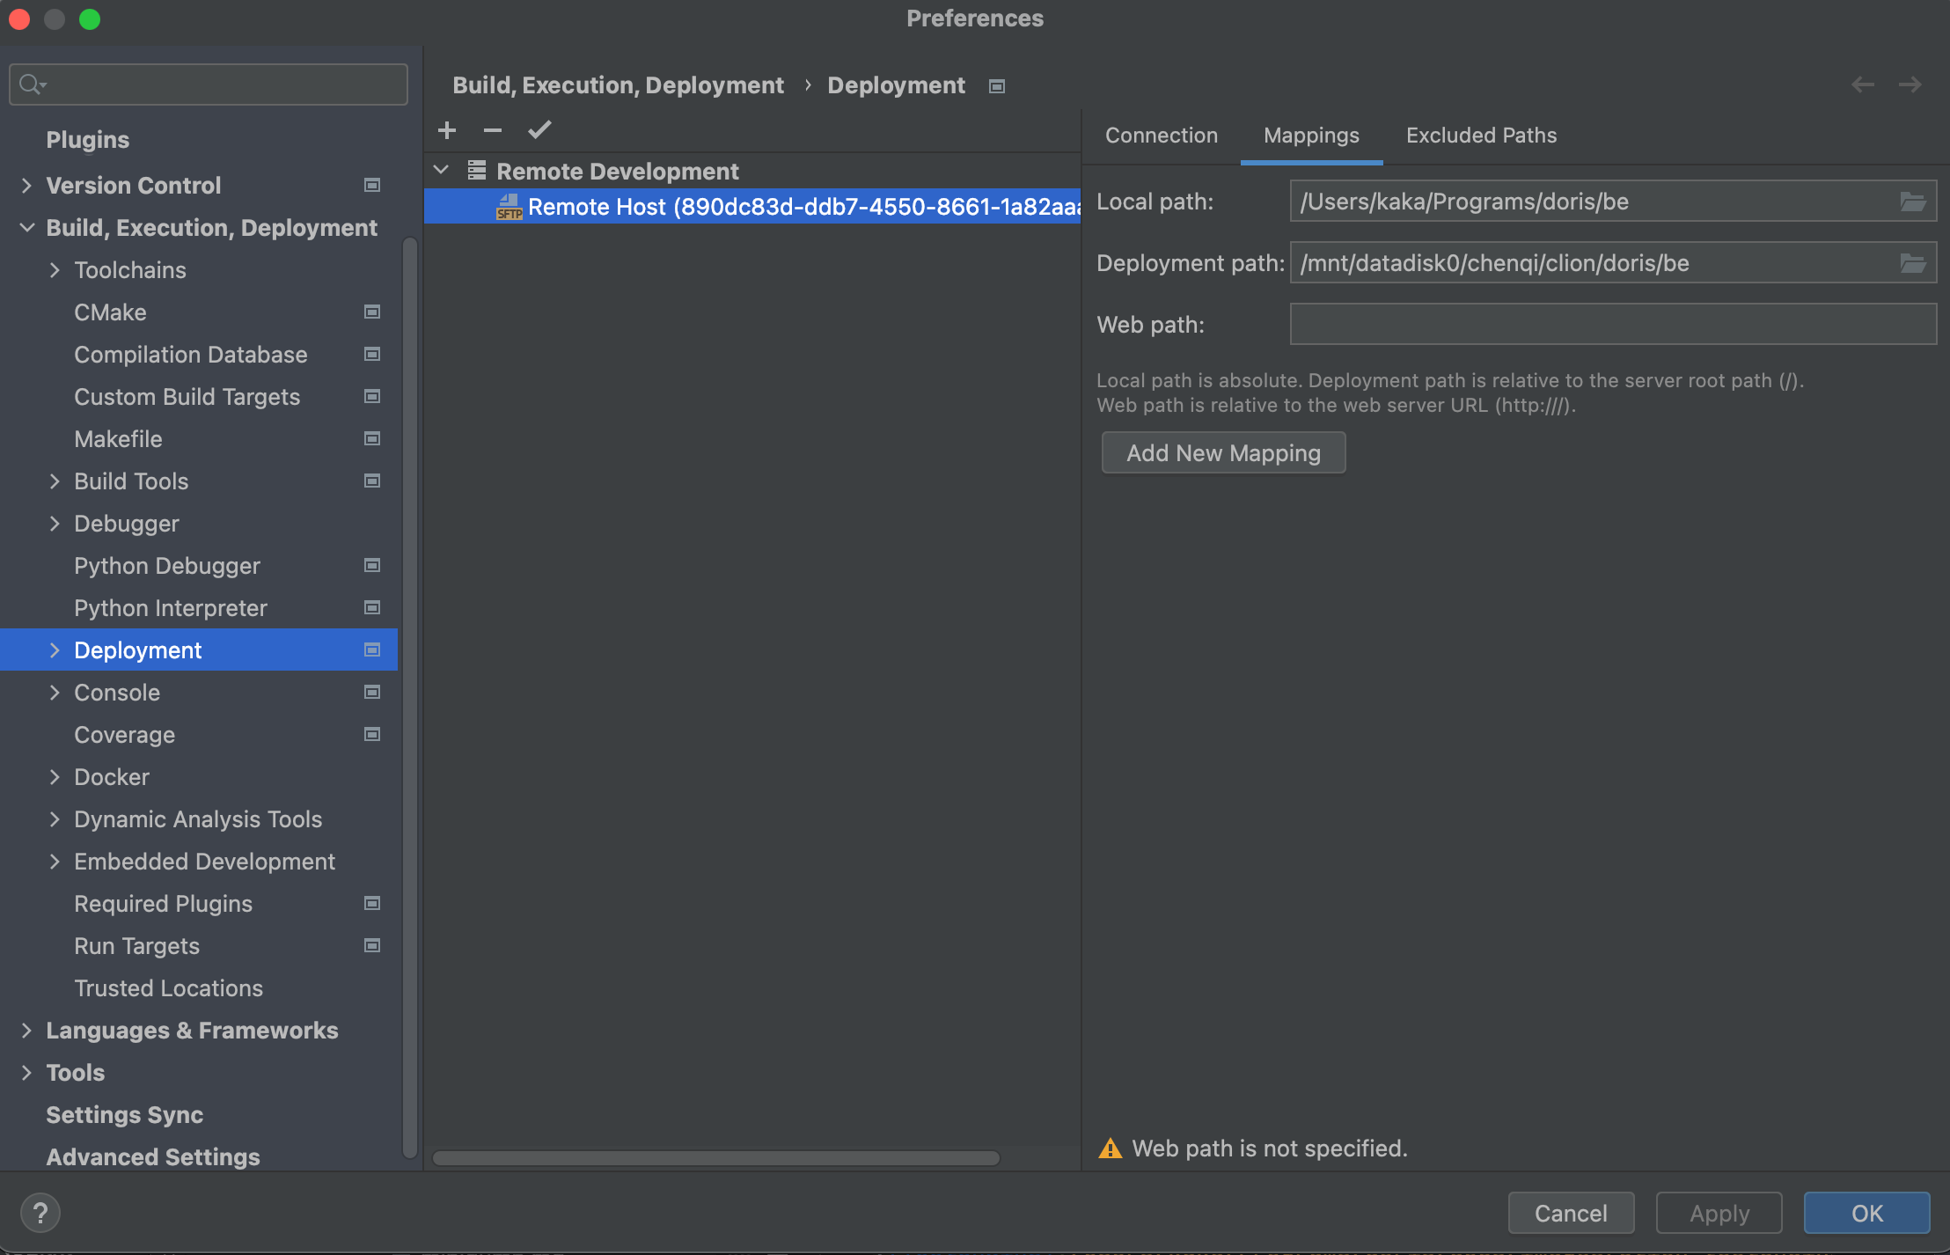
Task: Click the Cancel button
Action: pos(1571,1213)
